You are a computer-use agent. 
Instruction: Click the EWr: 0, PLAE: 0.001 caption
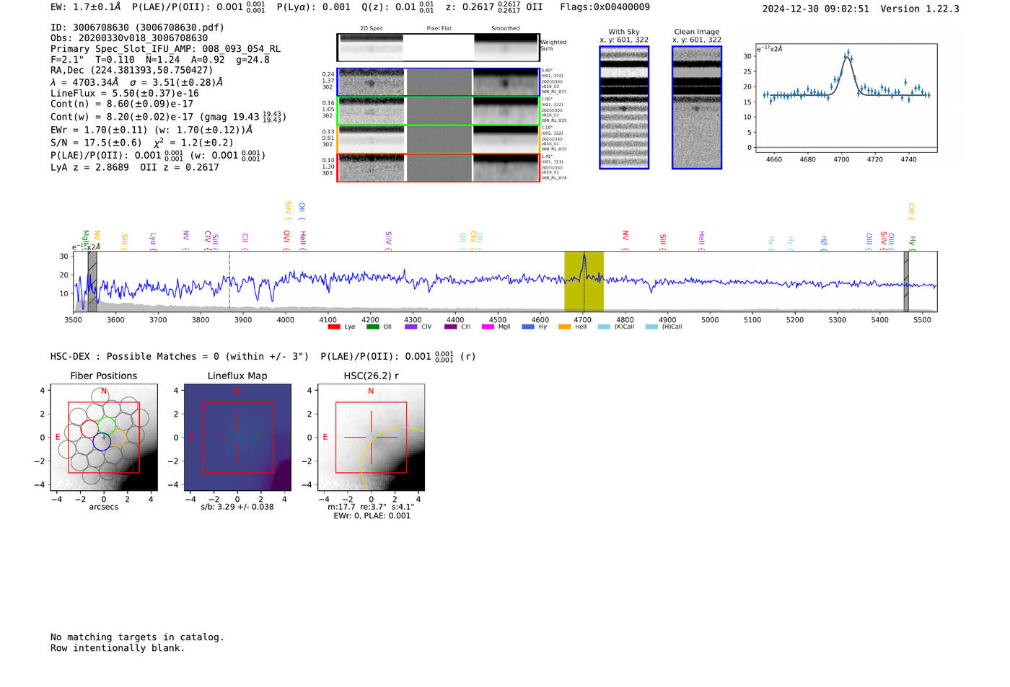point(372,515)
